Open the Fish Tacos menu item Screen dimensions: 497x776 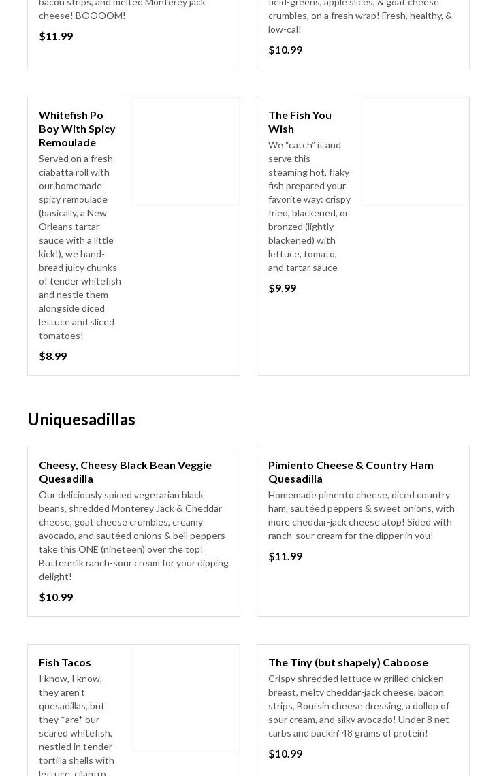click(65, 662)
